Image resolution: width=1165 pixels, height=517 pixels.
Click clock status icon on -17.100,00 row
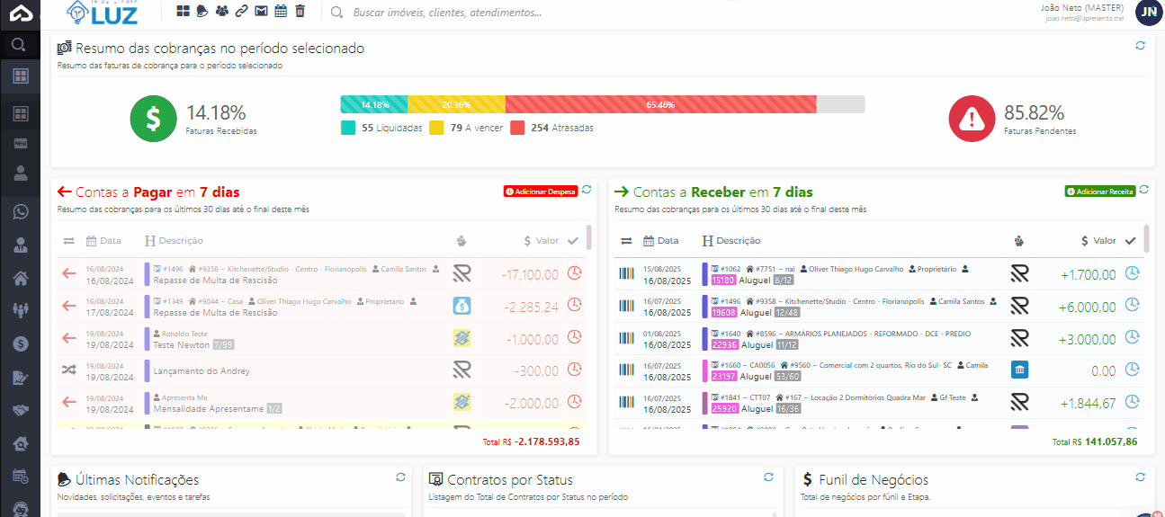point(575,273)
